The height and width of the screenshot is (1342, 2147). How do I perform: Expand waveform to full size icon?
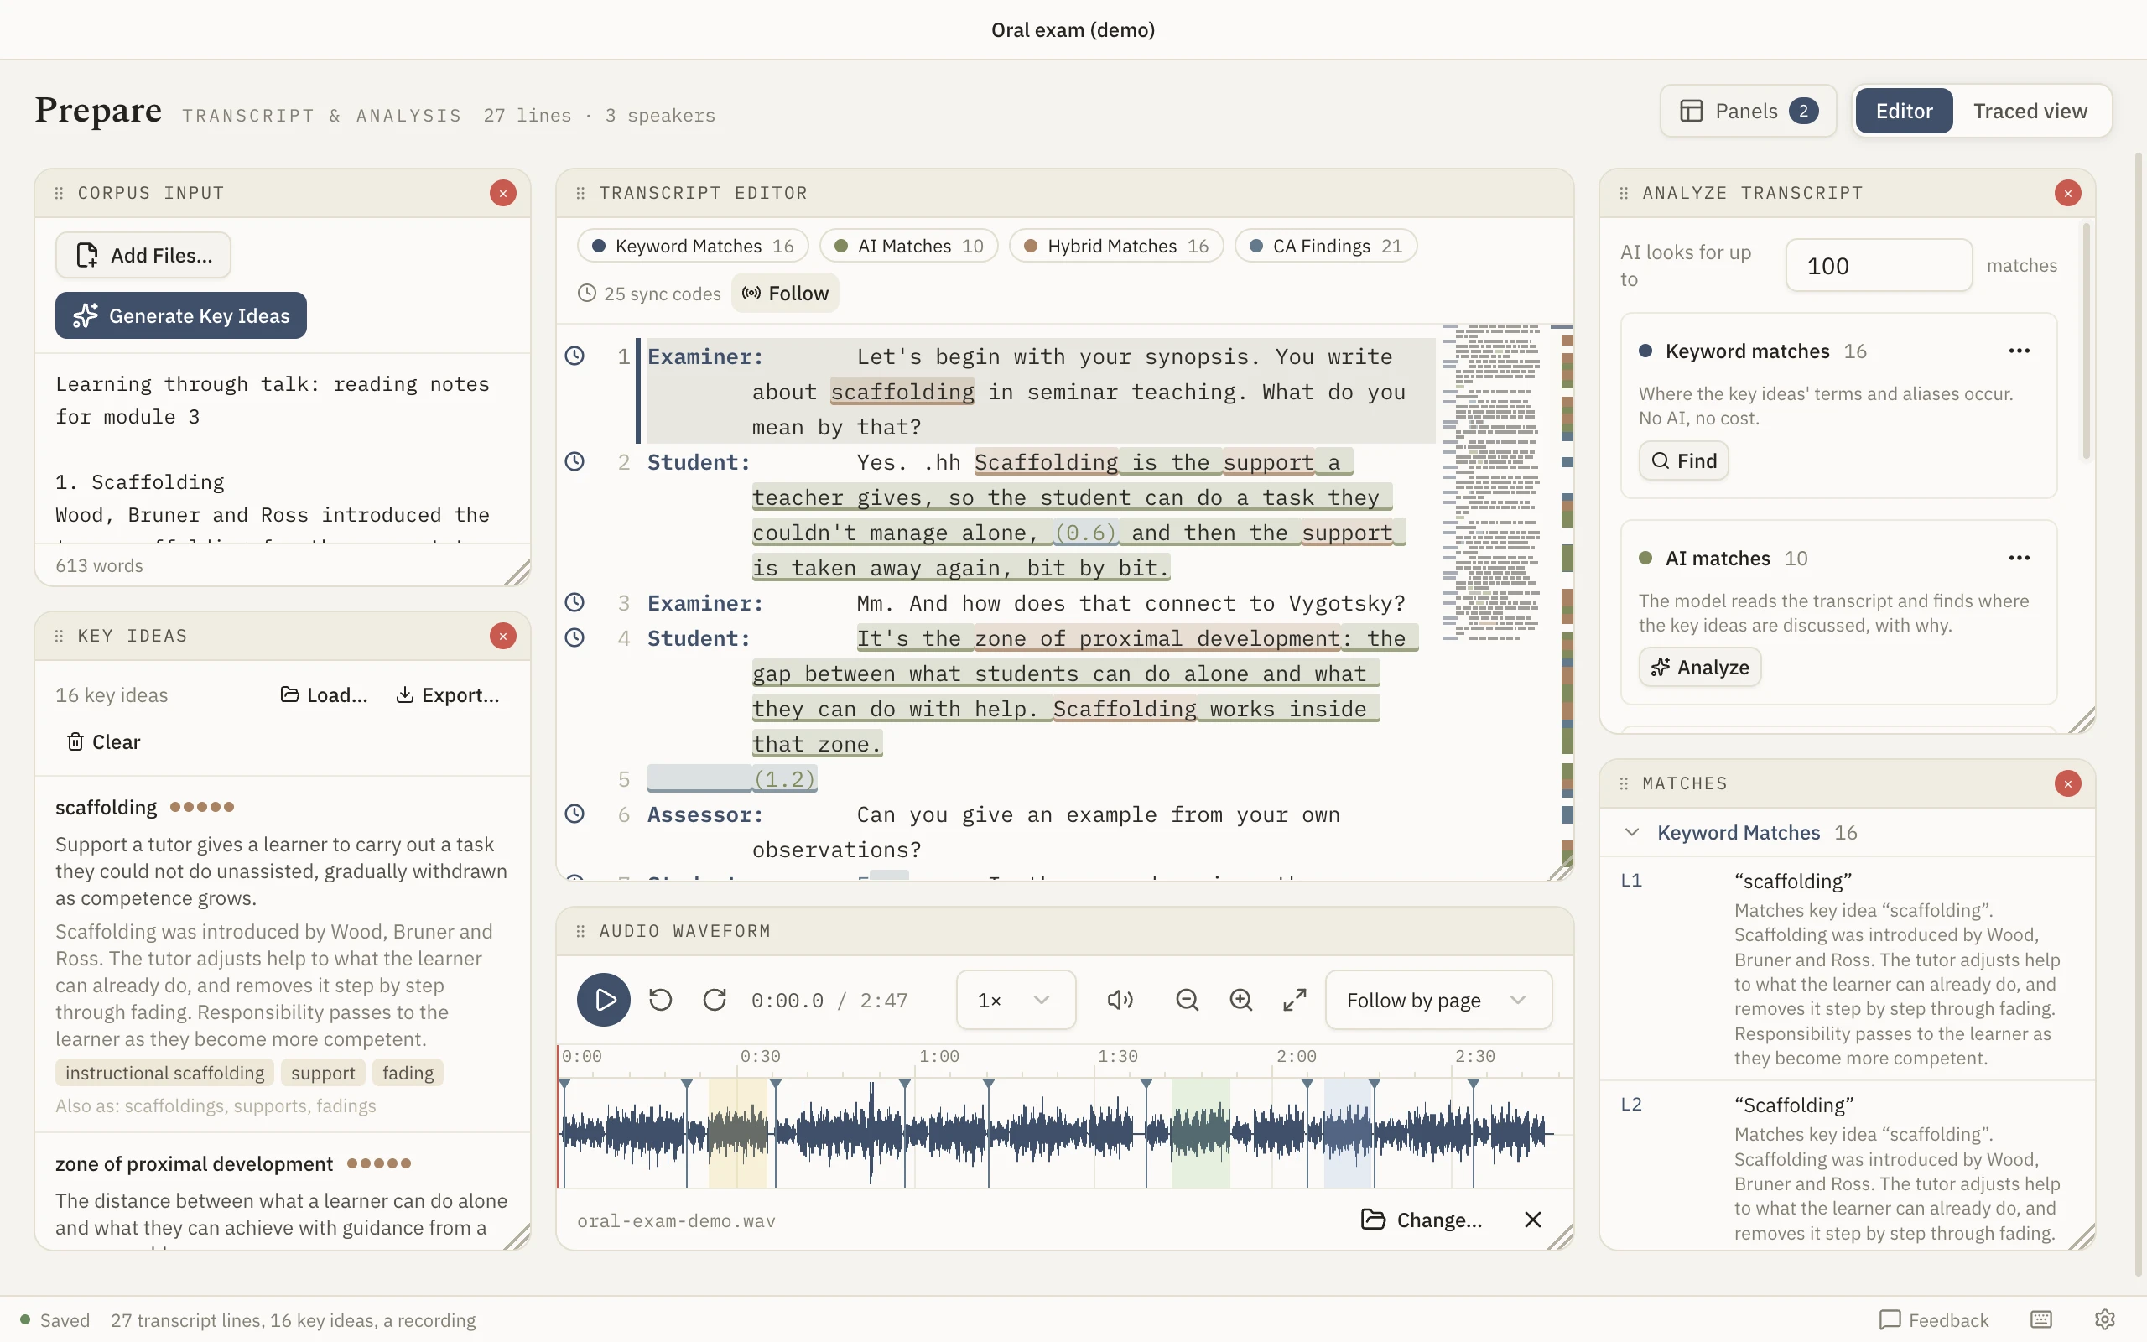[x=1295, y=1001]
